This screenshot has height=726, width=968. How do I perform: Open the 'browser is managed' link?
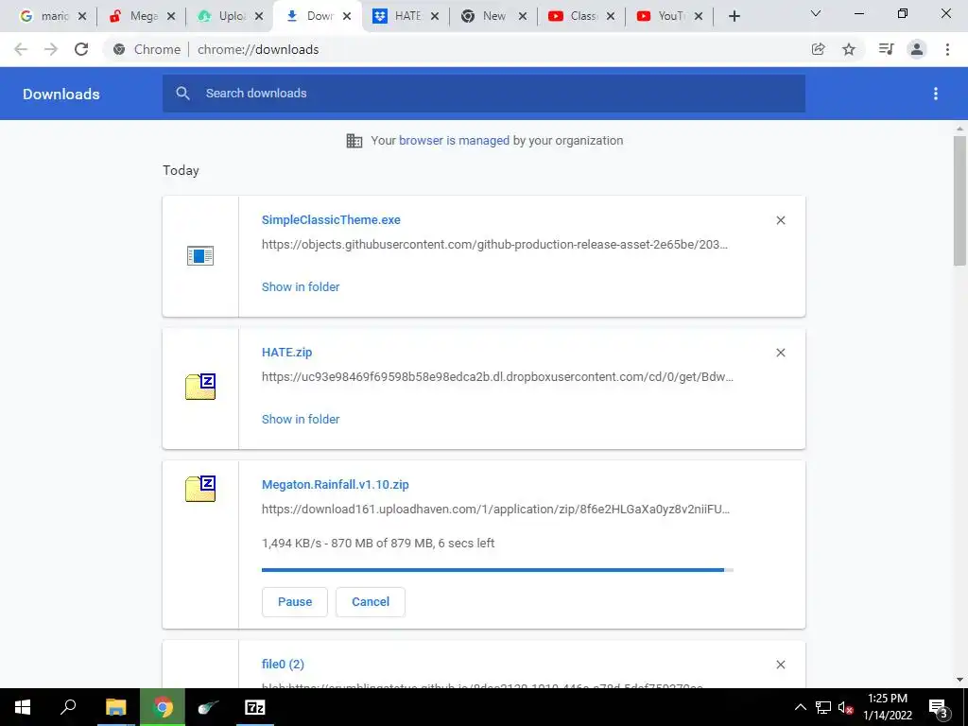click(x=455, y=141)
